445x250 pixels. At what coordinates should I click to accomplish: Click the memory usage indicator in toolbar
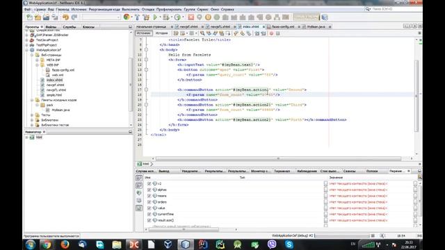306,17
